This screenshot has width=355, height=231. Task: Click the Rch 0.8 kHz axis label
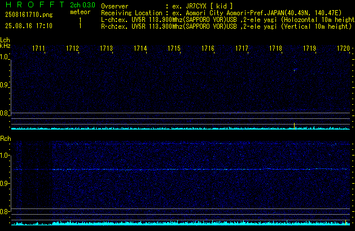pyautogui.click(x=5, y=211)
